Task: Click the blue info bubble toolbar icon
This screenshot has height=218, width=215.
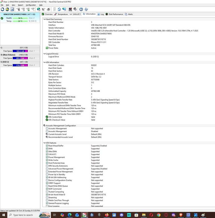Action: click(x=86, y=9)
